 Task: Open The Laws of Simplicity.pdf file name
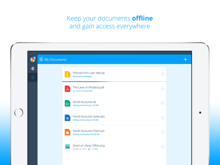point(88,87)
